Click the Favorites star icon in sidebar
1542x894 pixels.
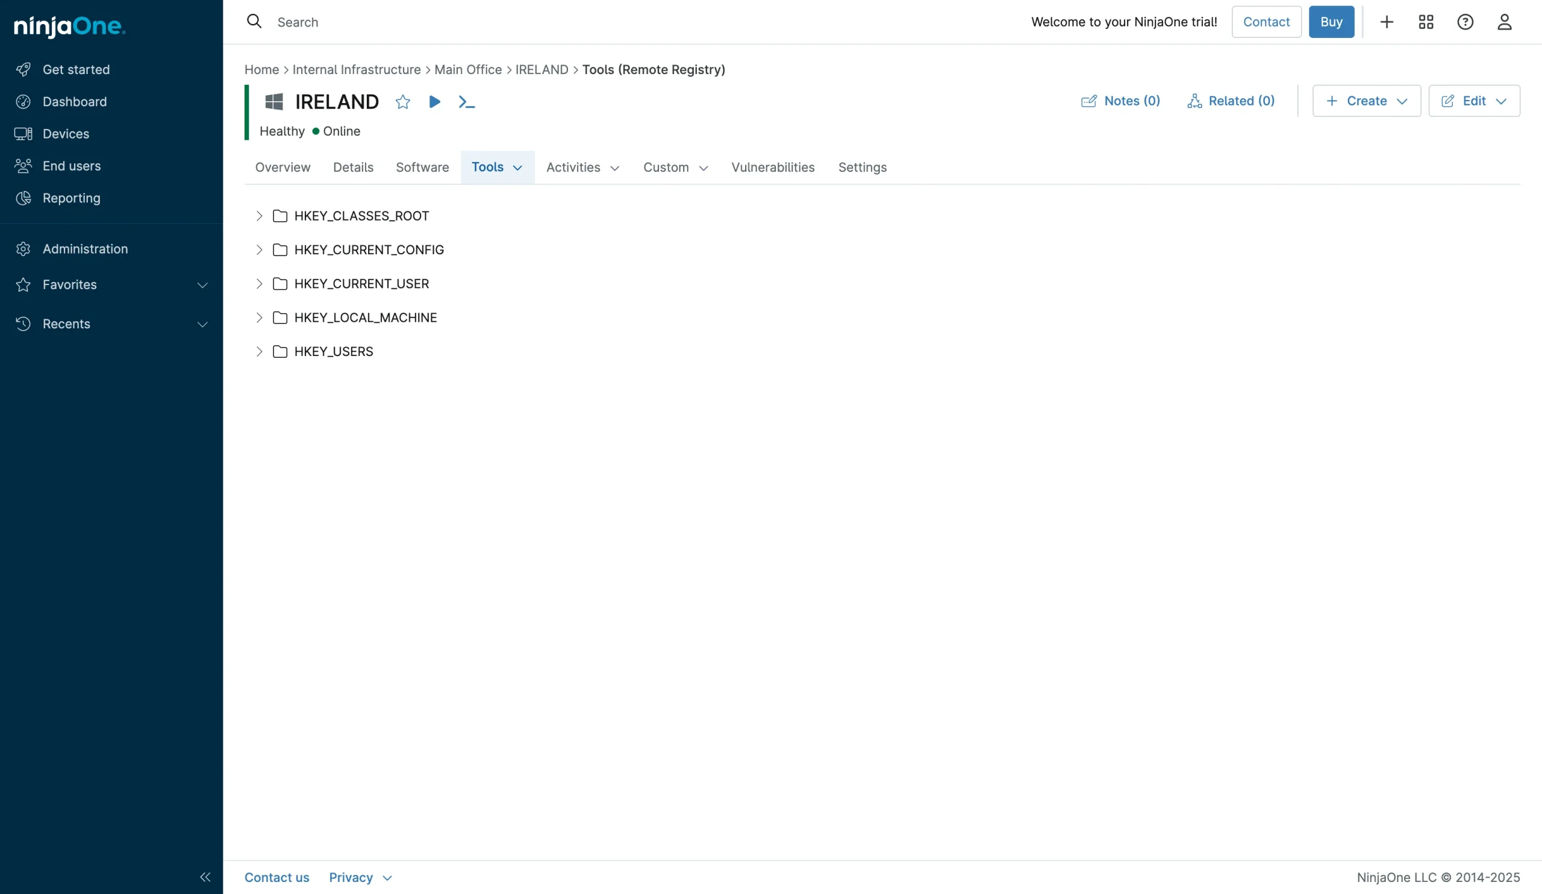click(x=23, y=284)
